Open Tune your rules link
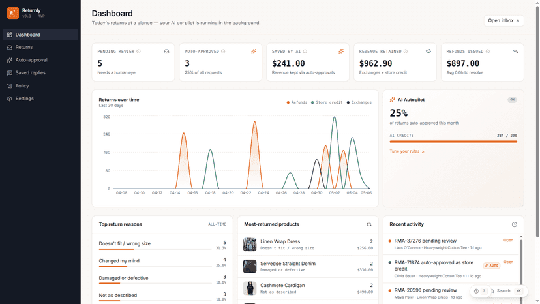 tap(407, 151)
